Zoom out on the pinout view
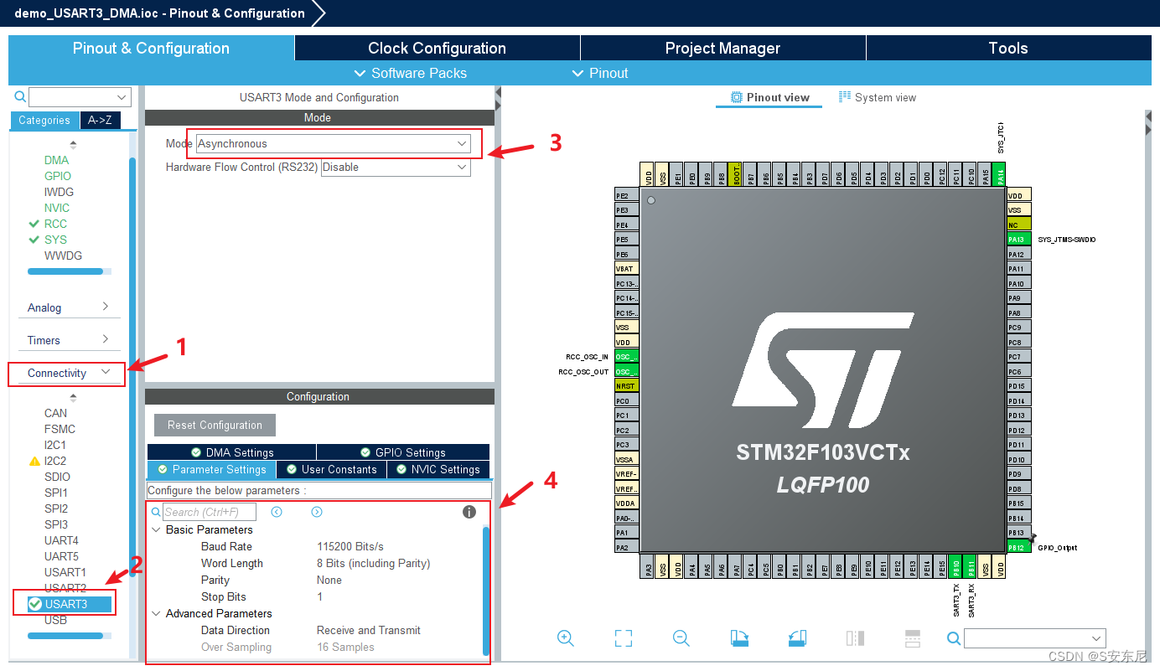The height and width of the screenshot is (671, 1160). 681,638
